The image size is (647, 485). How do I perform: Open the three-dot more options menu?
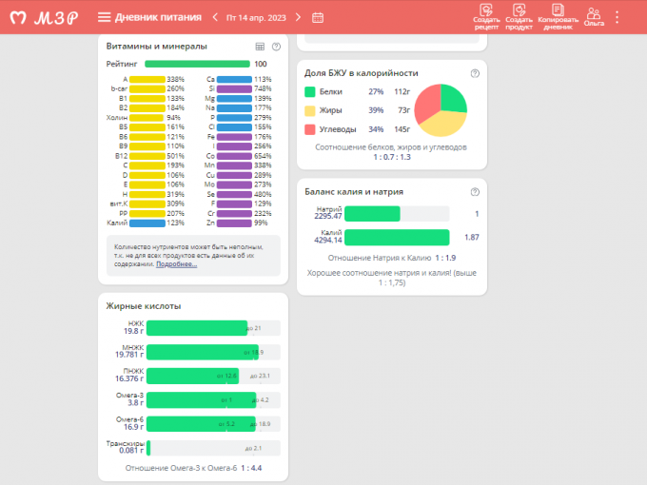(x=617, y=17)
